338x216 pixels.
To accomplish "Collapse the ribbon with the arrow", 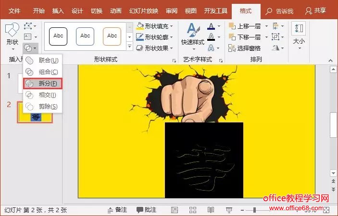I will pos(330,60).
